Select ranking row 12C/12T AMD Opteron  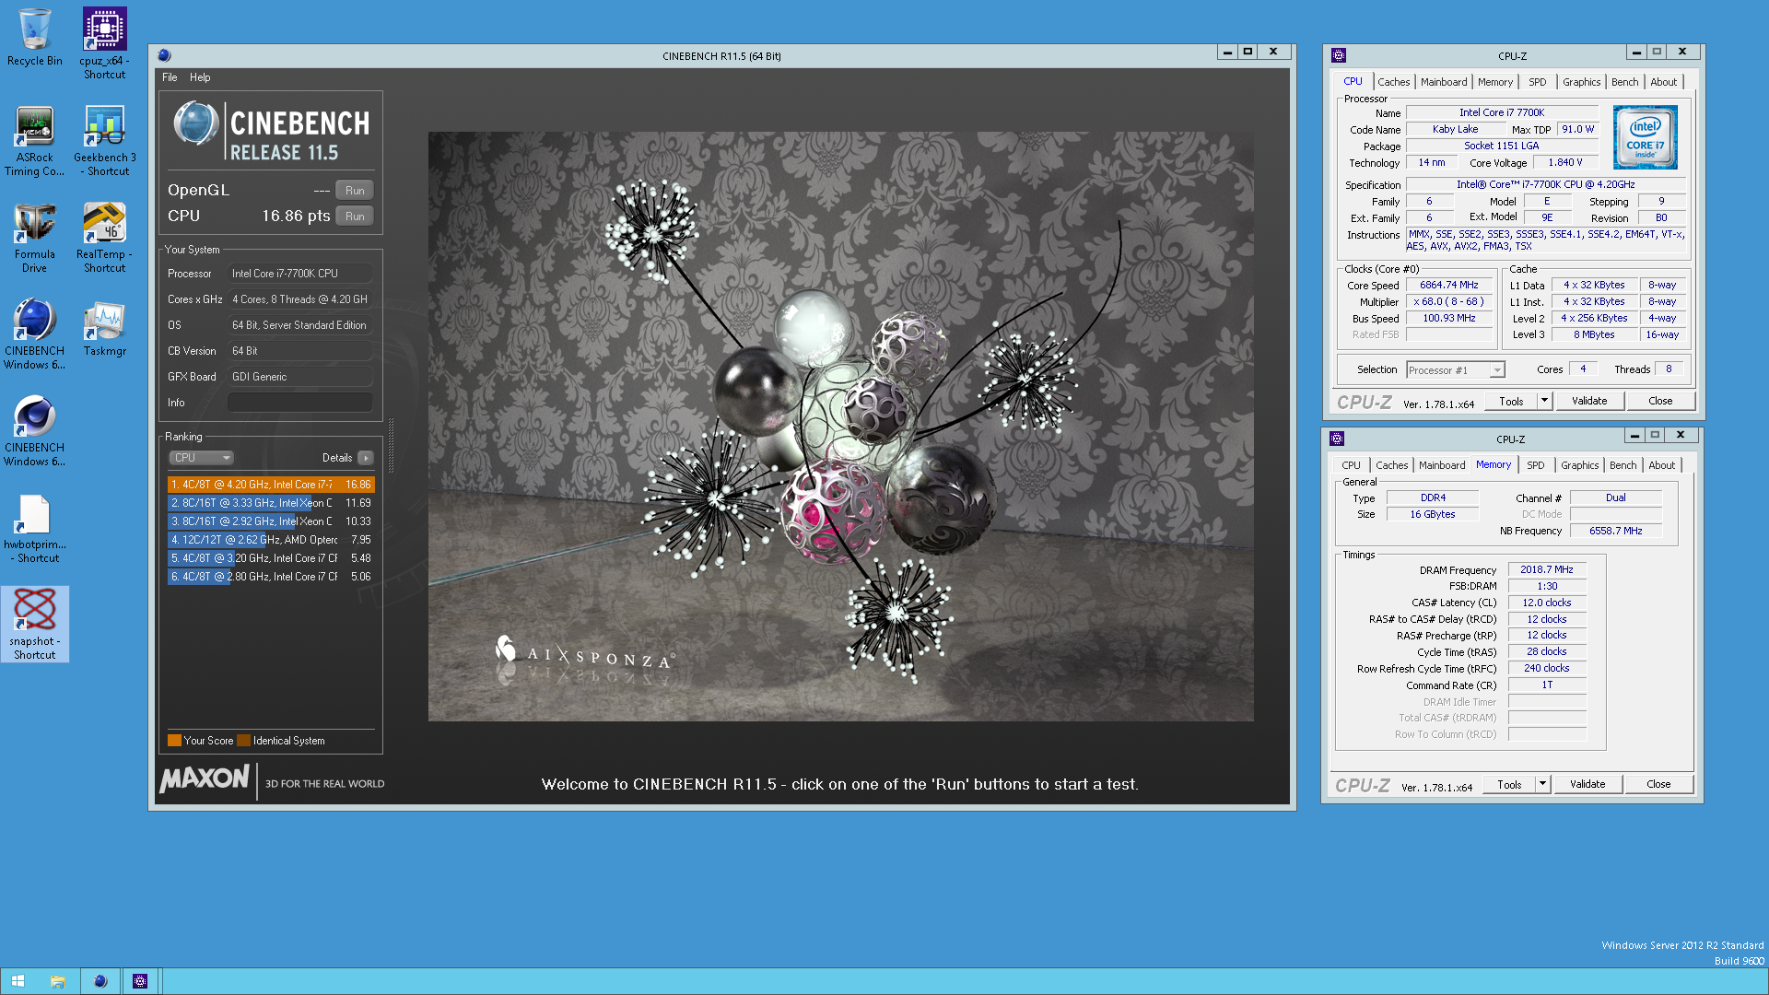[x=271, y=540]
